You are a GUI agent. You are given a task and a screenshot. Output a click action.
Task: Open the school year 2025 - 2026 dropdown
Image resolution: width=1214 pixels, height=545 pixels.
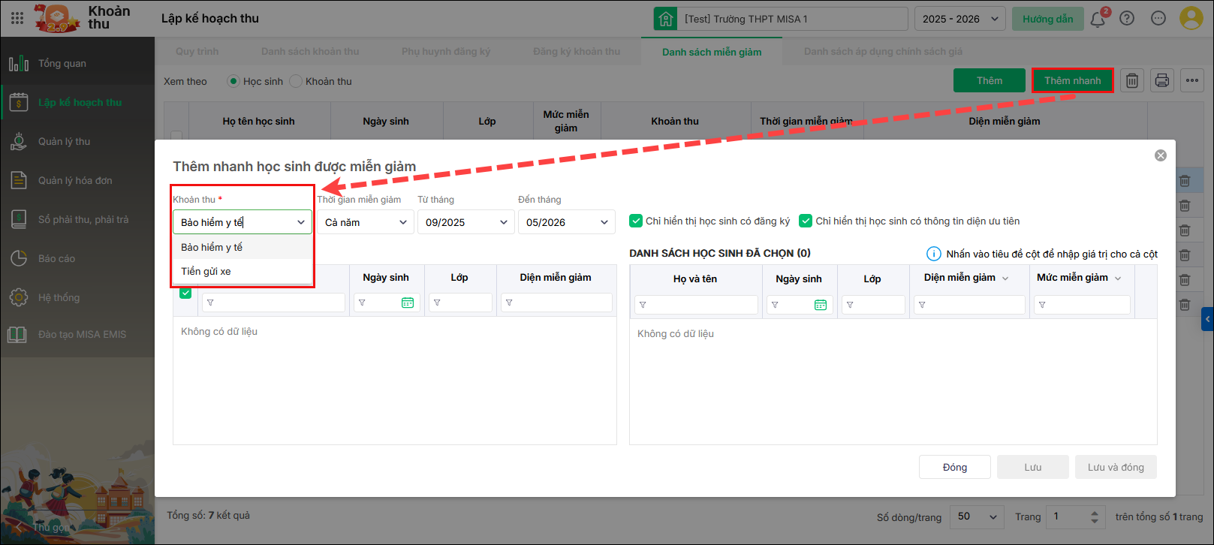960,19
